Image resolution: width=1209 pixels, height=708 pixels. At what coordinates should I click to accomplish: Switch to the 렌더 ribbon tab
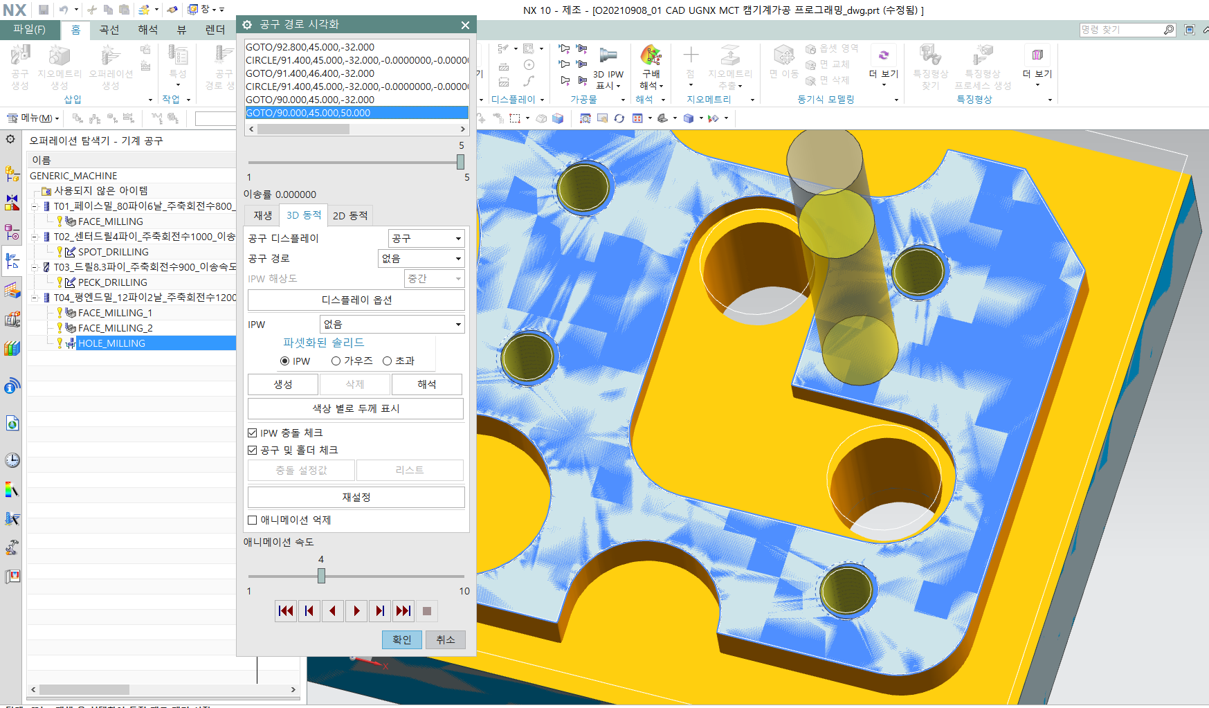tap(215, 30)
